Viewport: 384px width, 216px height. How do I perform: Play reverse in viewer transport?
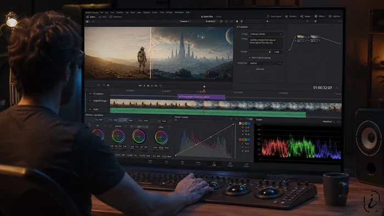click(x=144, y=86)
